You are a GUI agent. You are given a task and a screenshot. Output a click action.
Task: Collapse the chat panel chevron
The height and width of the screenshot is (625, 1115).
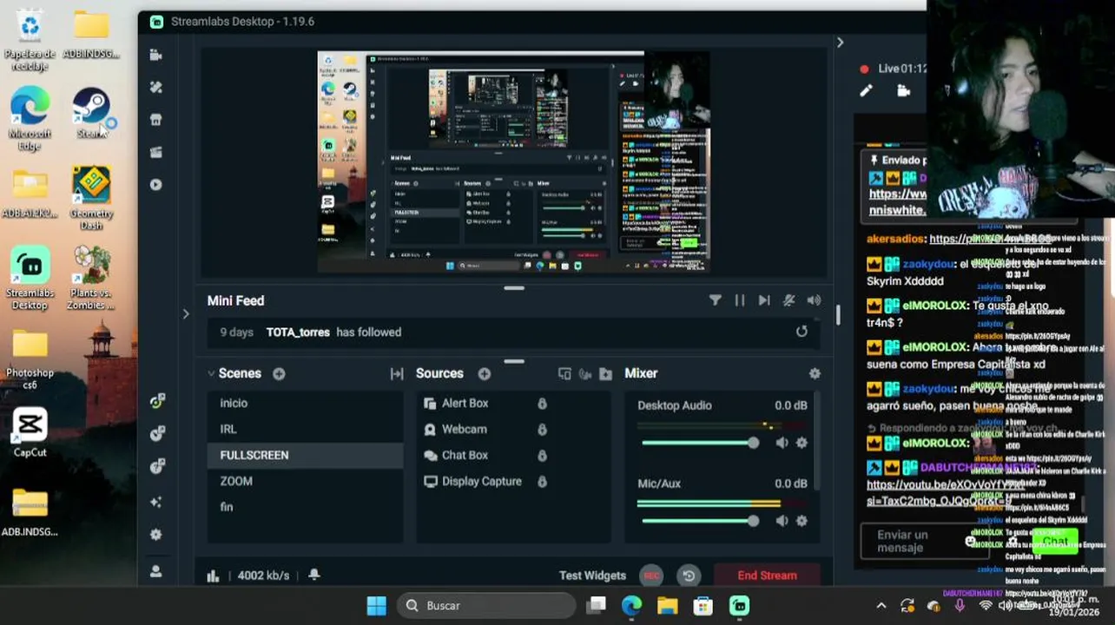pos(840,43)
